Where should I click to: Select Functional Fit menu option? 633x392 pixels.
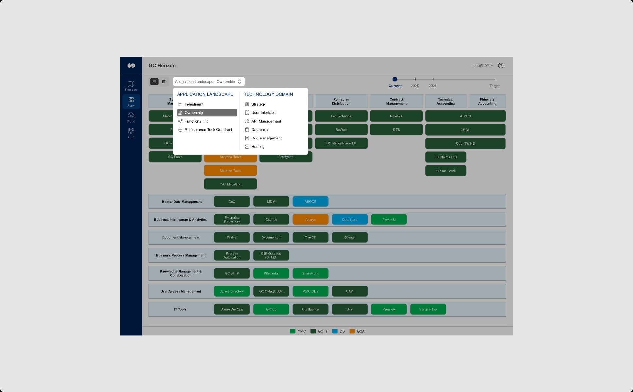point(207,121)
